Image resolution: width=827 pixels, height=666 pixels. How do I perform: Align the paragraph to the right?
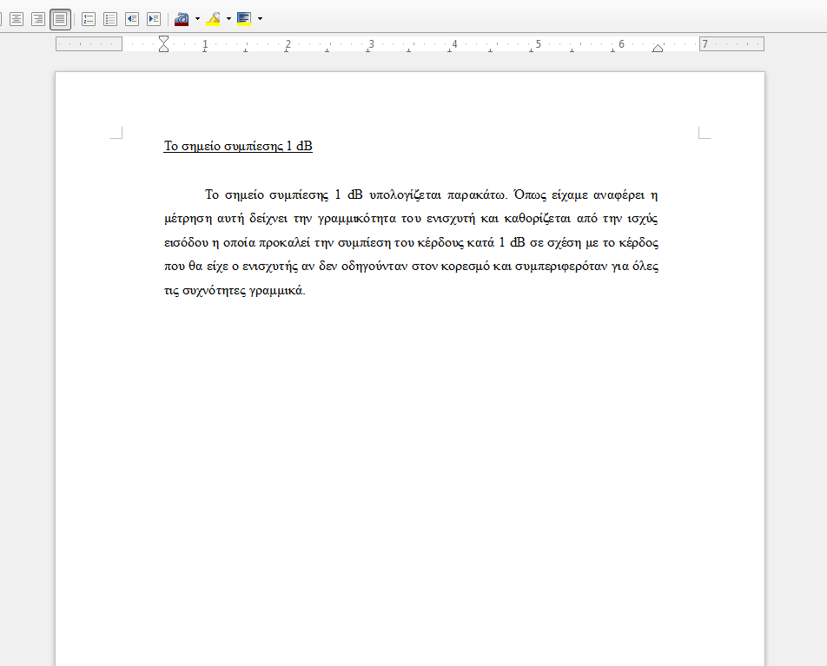coord(38,19)
